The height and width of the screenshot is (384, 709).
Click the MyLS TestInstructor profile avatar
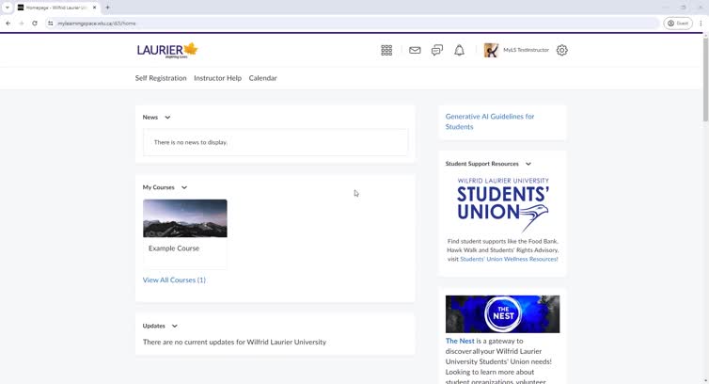(491, 50)
